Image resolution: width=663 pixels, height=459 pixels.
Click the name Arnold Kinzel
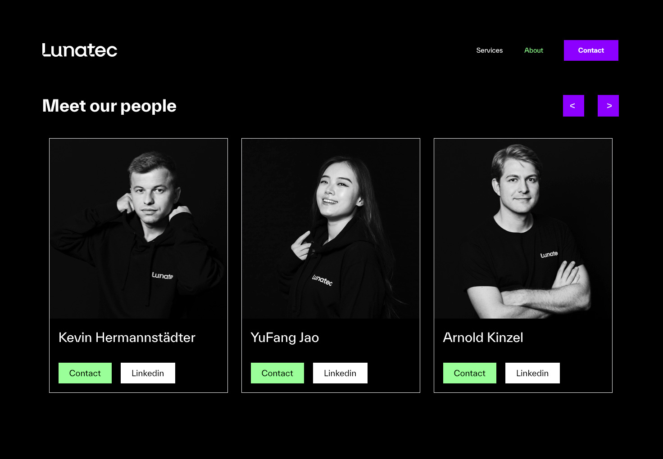point(483,337)
